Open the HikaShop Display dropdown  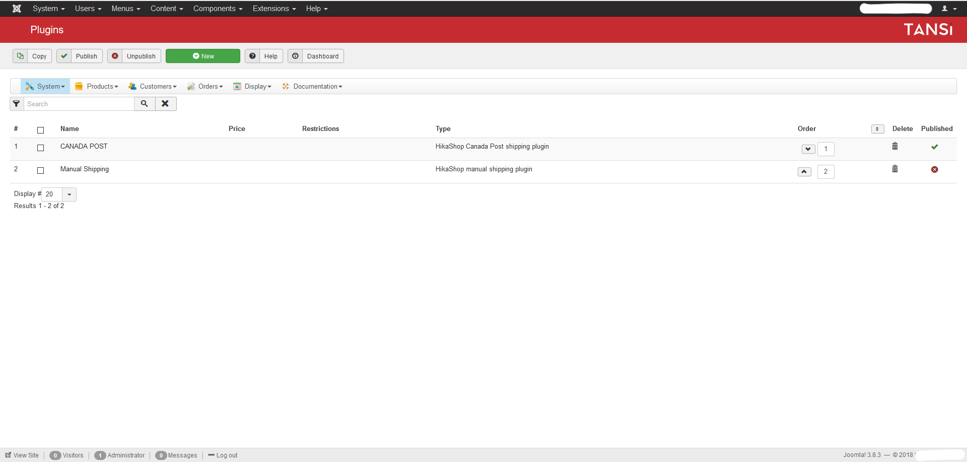click(x=252, y=86)
